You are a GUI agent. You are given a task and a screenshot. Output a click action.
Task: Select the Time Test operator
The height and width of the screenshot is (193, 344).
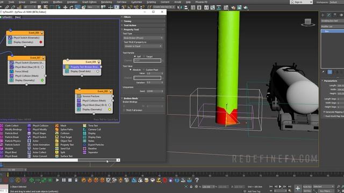[91, 125]
